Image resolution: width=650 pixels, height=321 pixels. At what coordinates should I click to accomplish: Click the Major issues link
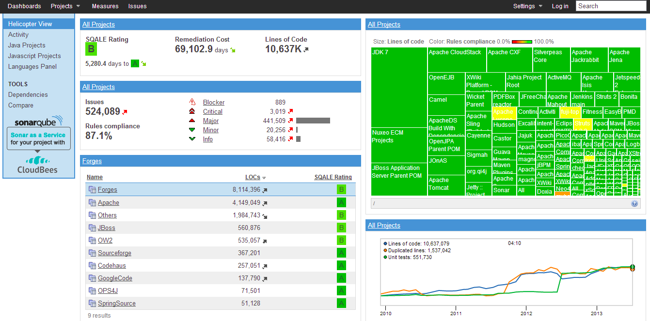click(x=211, y=121)
